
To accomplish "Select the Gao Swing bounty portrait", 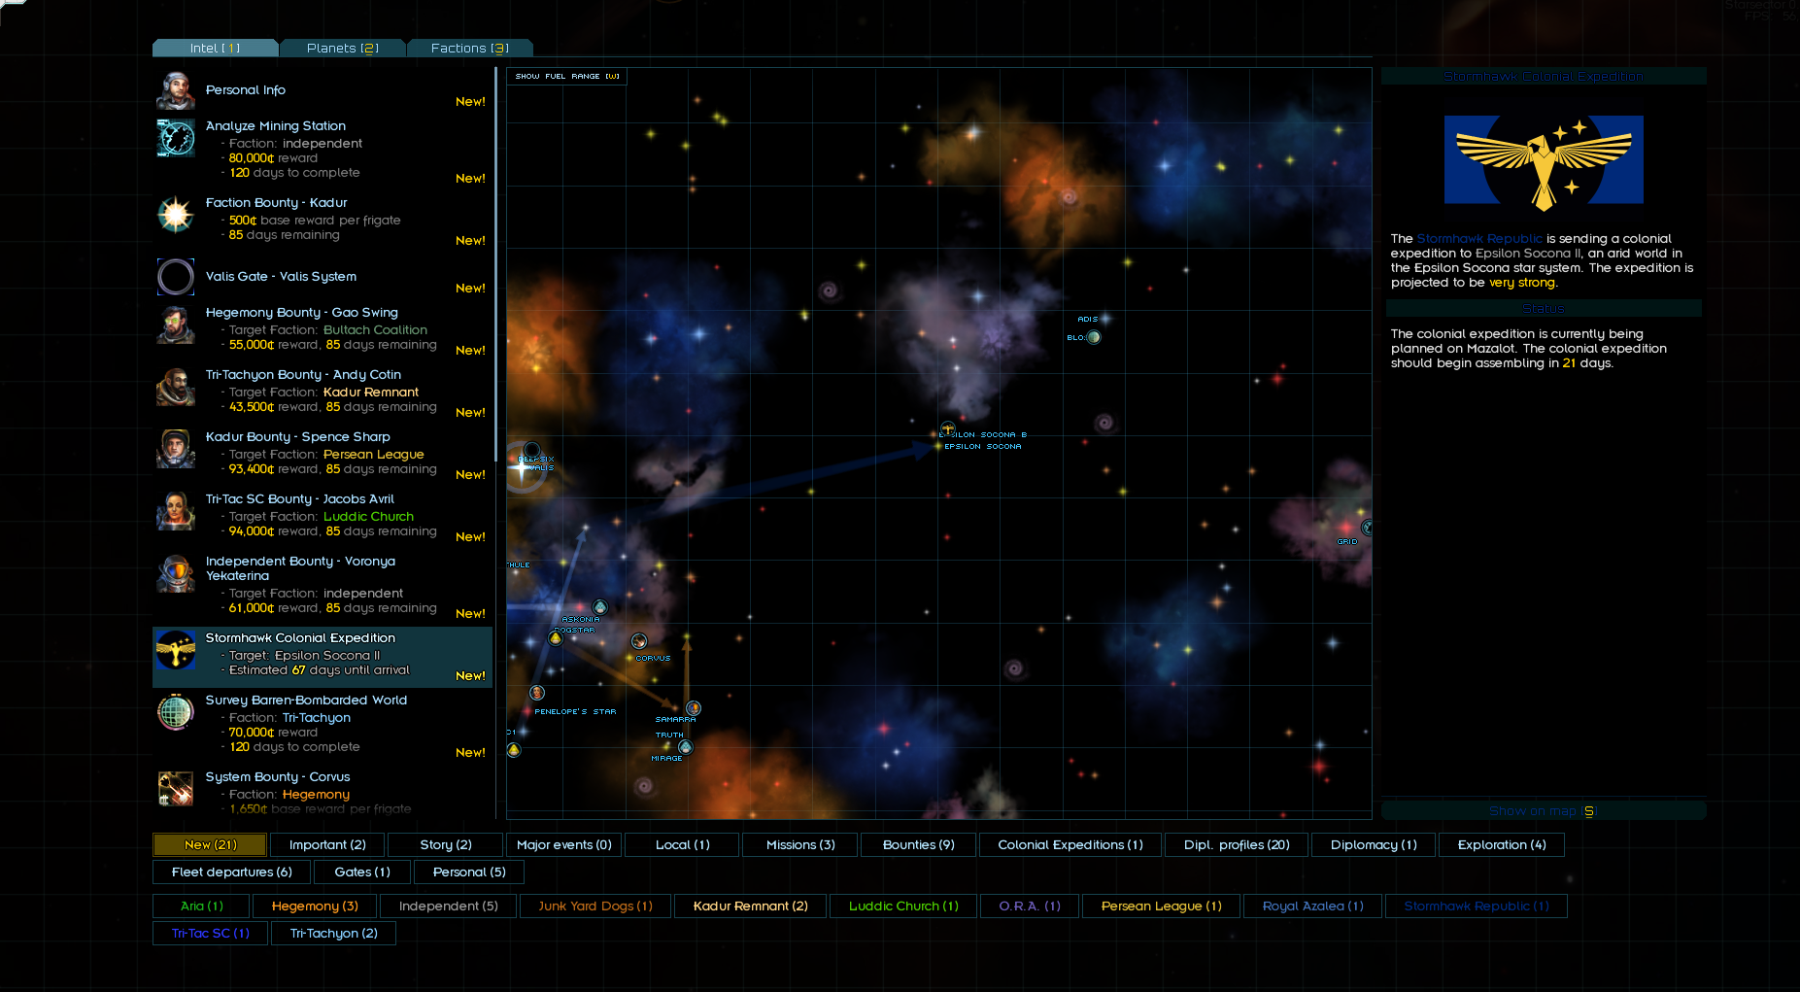I will tap(176, 325).
